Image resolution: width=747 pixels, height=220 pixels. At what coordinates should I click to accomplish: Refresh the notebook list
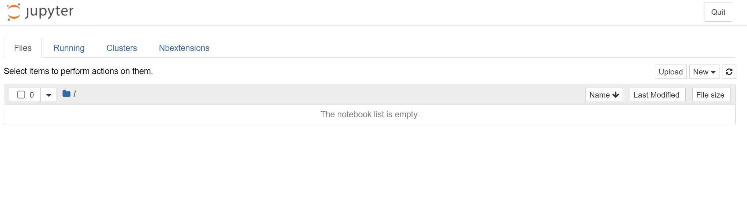coord(729,72)
